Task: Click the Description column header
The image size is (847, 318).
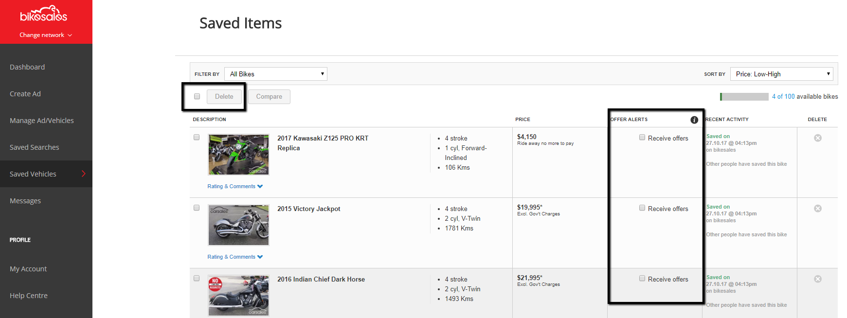Action: point(209,119)
